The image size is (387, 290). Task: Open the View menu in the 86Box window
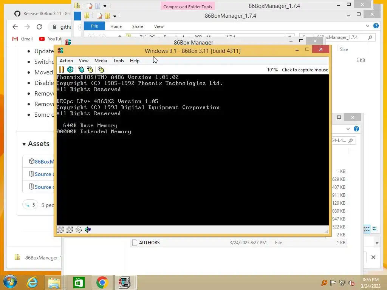pos(84,61)
